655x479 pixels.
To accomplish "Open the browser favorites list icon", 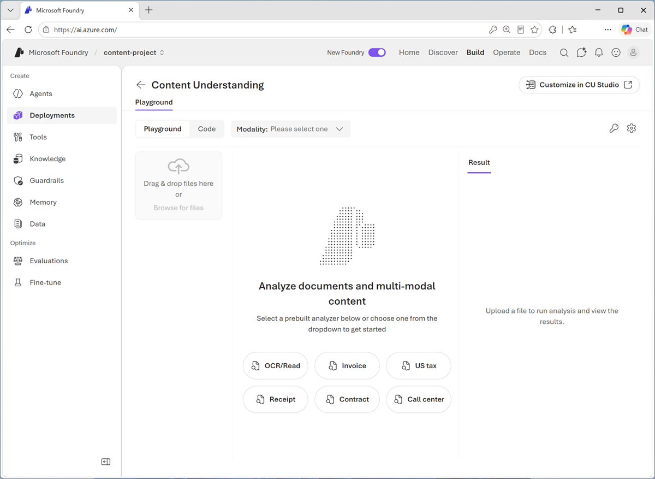I will coord(572,30).
